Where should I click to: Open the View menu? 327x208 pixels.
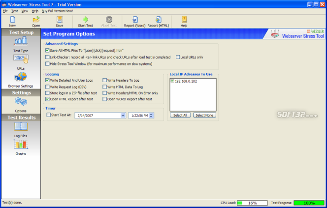tap(25, 11)
